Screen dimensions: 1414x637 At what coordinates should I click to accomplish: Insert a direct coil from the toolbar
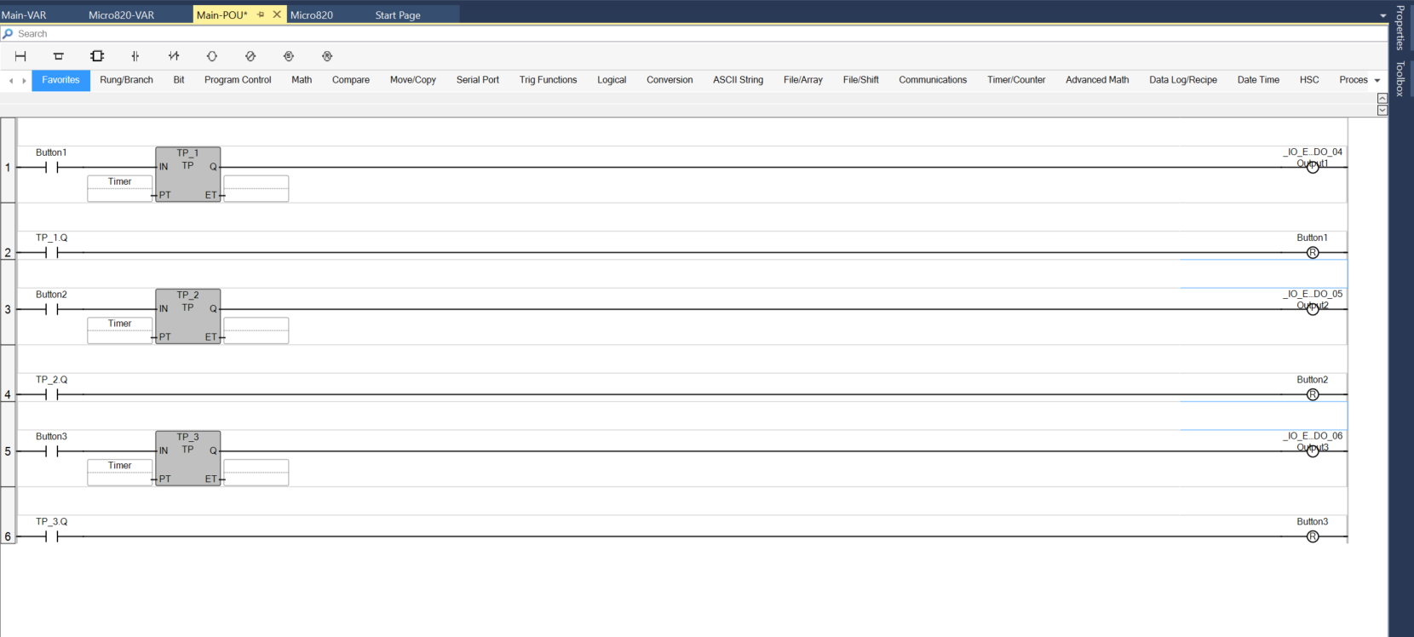tap(212, 56)
